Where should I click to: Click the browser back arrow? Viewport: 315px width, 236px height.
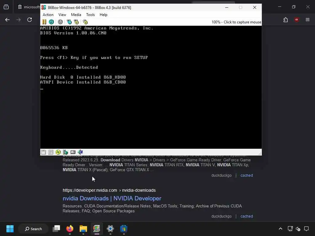click(7, 20)
